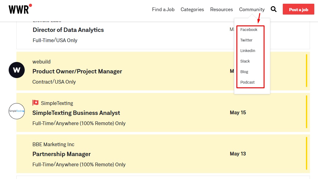Viewport: 318px width, 179px height.
Task: Click the SimpleTexting company name
Action: [57, 103]
